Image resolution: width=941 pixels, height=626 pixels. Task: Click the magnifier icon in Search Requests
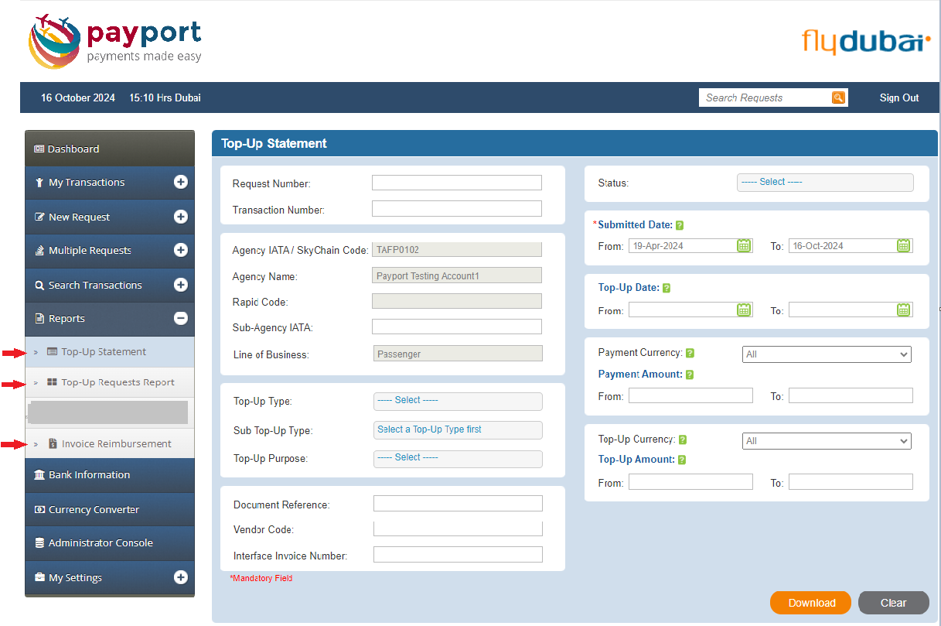(838, 97)
